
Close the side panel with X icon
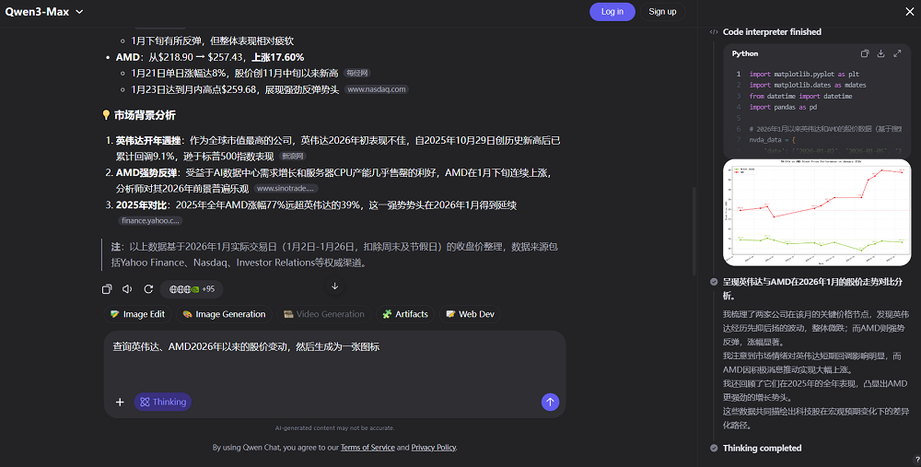pos(909,12)
